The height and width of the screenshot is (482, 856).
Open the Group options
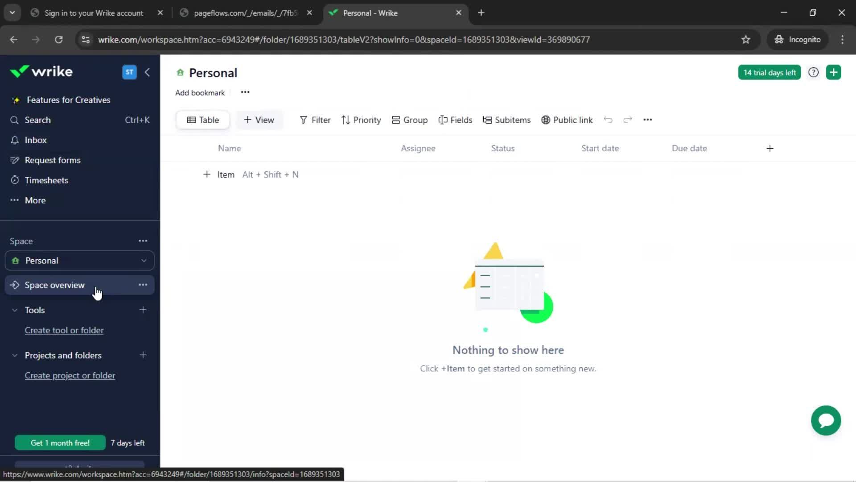(410, 120)
